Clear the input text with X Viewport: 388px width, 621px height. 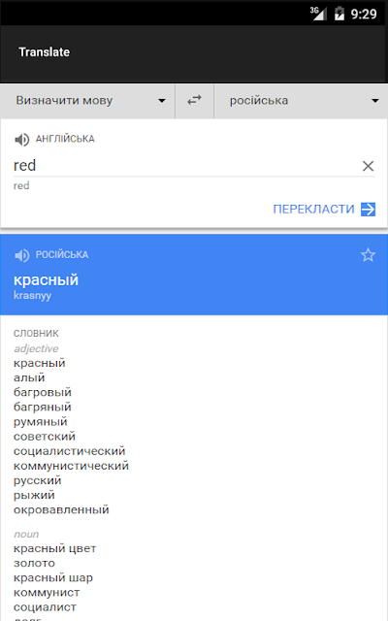(368, 166)
